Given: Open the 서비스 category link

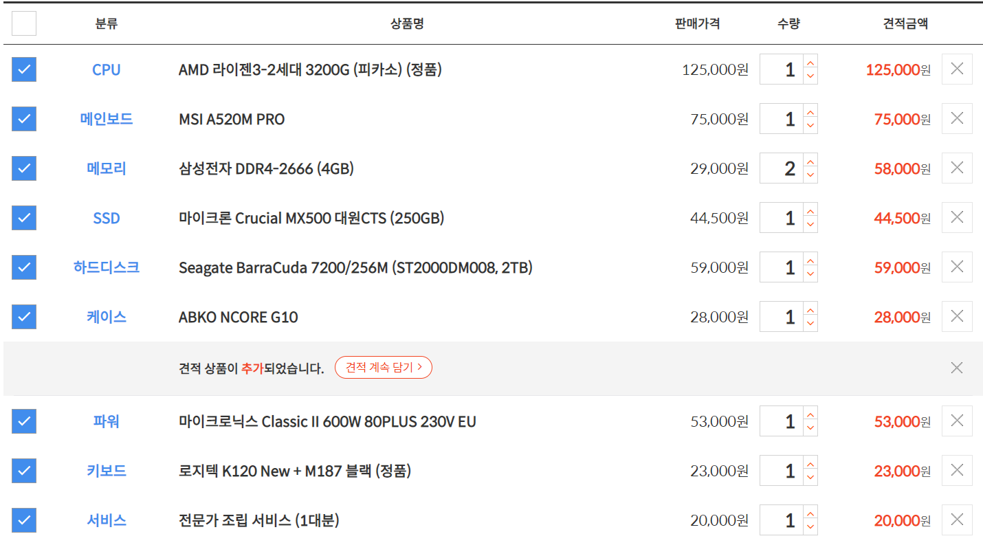Looking at the screenshot, I should [x=107, y=520].
